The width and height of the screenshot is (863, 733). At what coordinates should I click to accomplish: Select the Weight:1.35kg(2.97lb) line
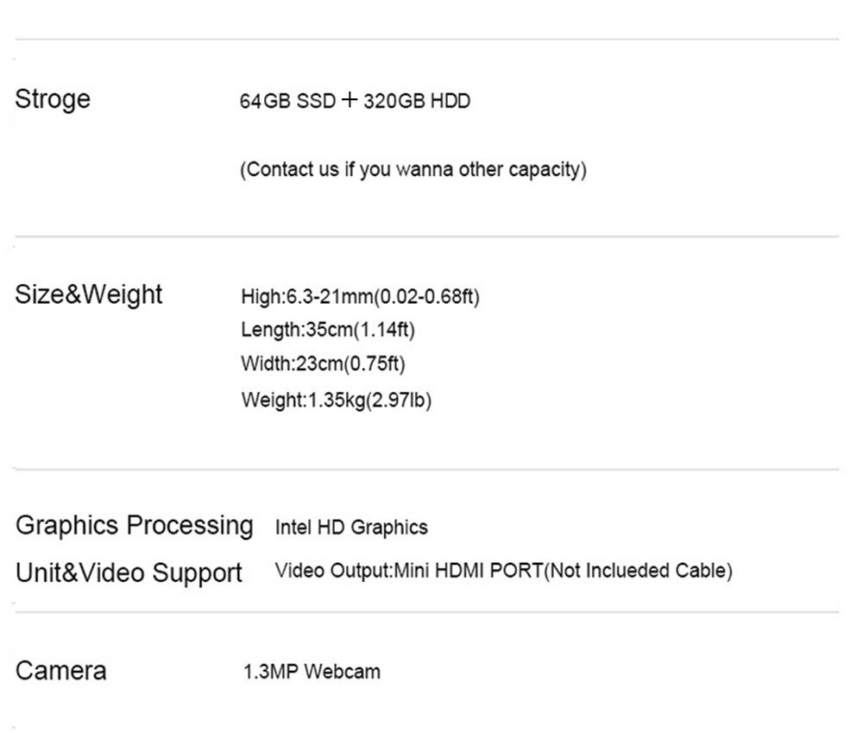(x=337, y=400)
